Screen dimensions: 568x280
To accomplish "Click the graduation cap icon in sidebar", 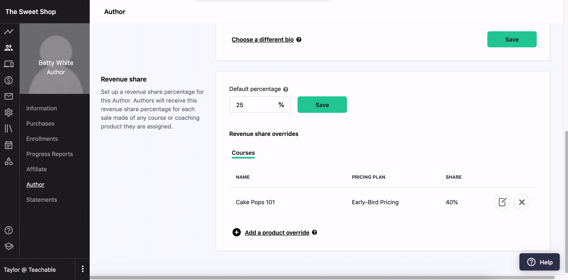I will tap(9, 246).
